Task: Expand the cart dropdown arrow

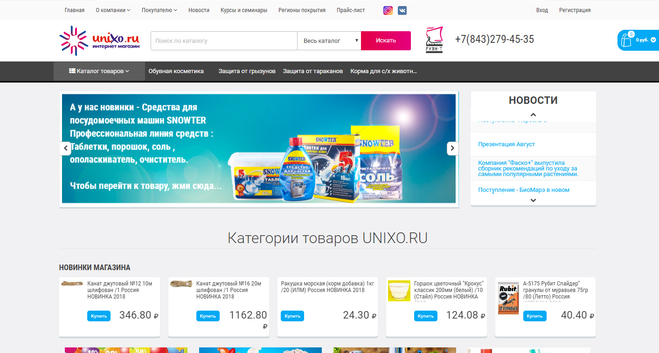Action: point(653,40)
